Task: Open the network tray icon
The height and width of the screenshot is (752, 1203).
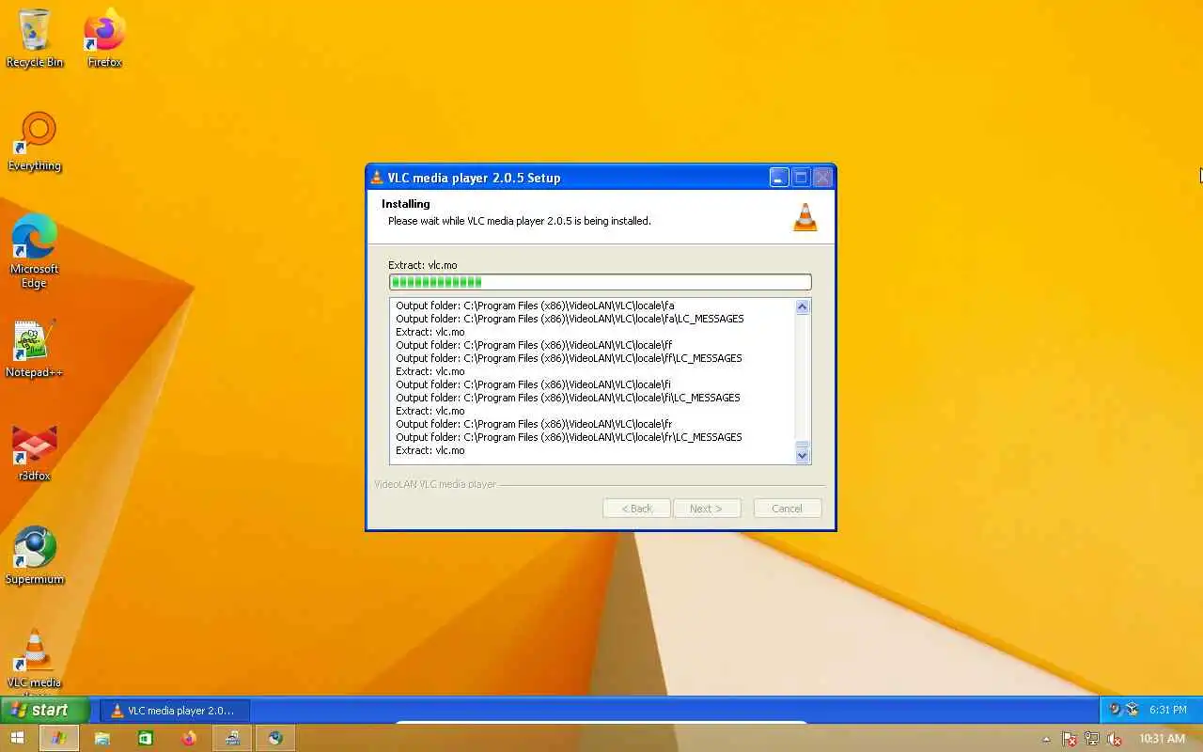Action: coord(1091,740)
